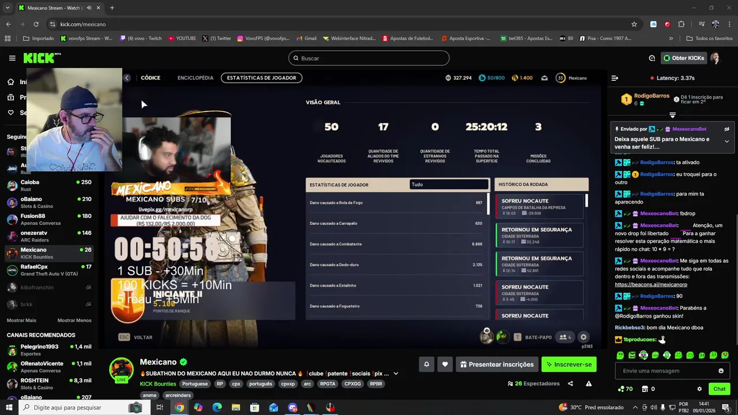
Task: Open the search icon beside Obter KICKs
Action: coord(652,58)
